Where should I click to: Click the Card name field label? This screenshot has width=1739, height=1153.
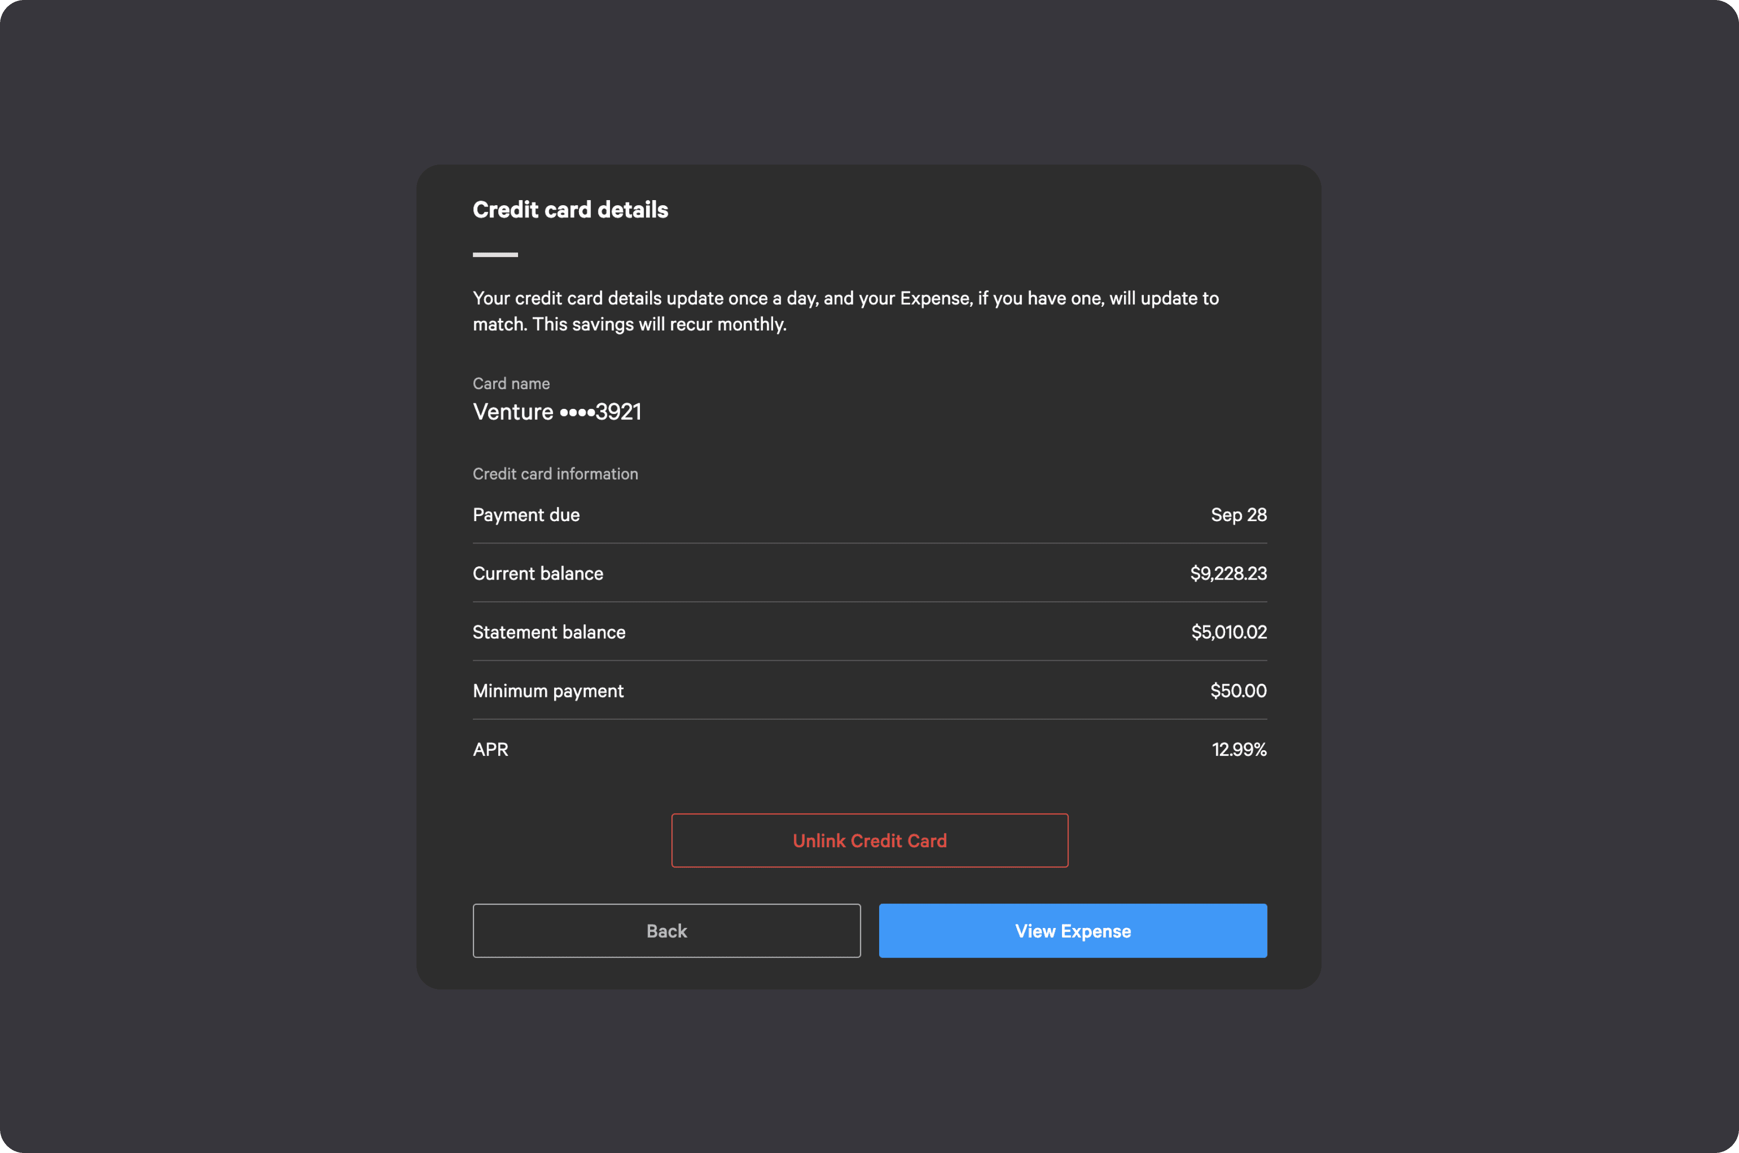pos(511,384)
